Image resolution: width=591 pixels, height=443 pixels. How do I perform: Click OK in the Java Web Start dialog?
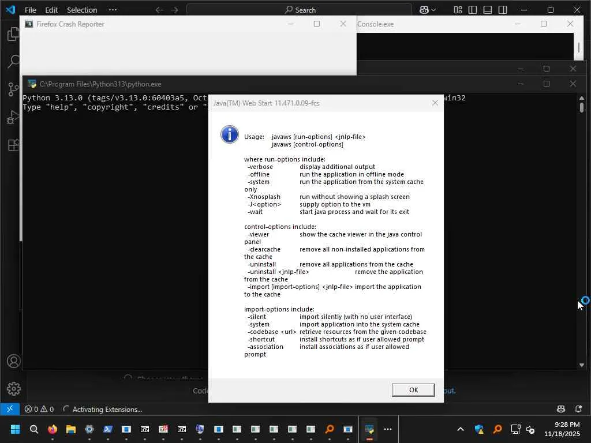coord(413,390)
